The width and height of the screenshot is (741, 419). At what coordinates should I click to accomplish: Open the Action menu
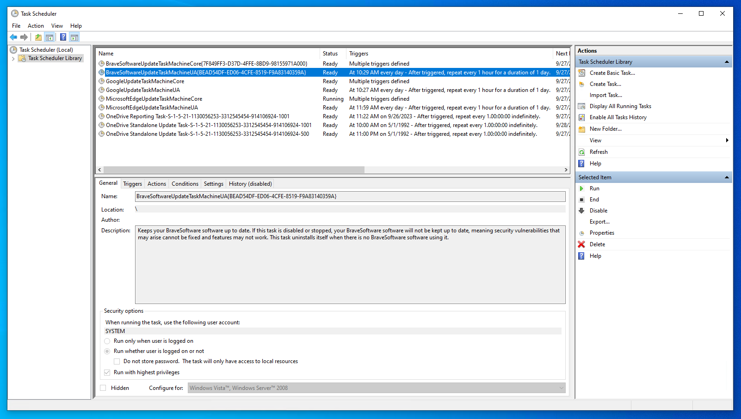pyautogui.click(x=36, y=25)
